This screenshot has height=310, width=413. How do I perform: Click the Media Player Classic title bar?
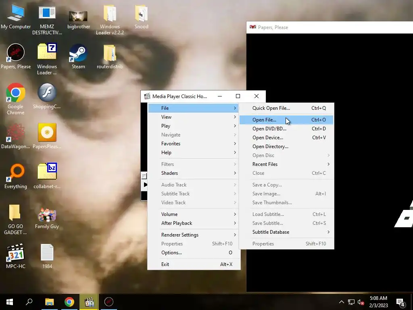tap(179, 96)
